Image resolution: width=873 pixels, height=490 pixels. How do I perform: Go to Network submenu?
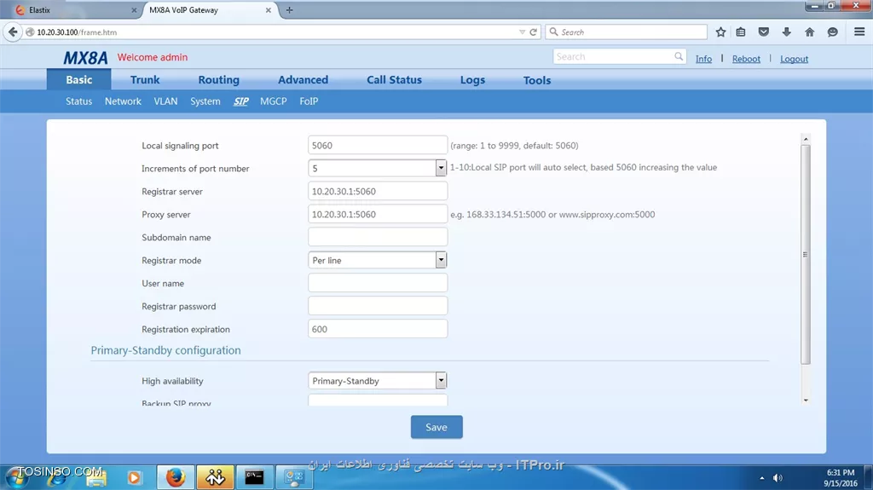pyautogui.click(x=123, y=101)
